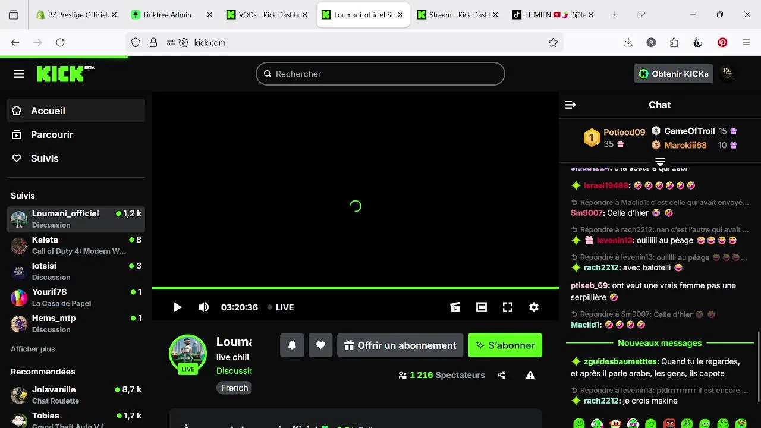Click Potlood09 top gifter name

tap(624, 133)
